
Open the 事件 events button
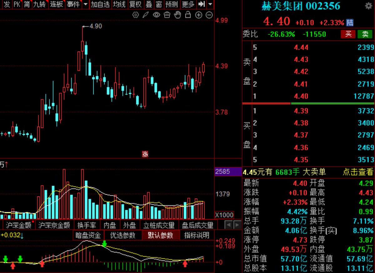pos(73,4)
